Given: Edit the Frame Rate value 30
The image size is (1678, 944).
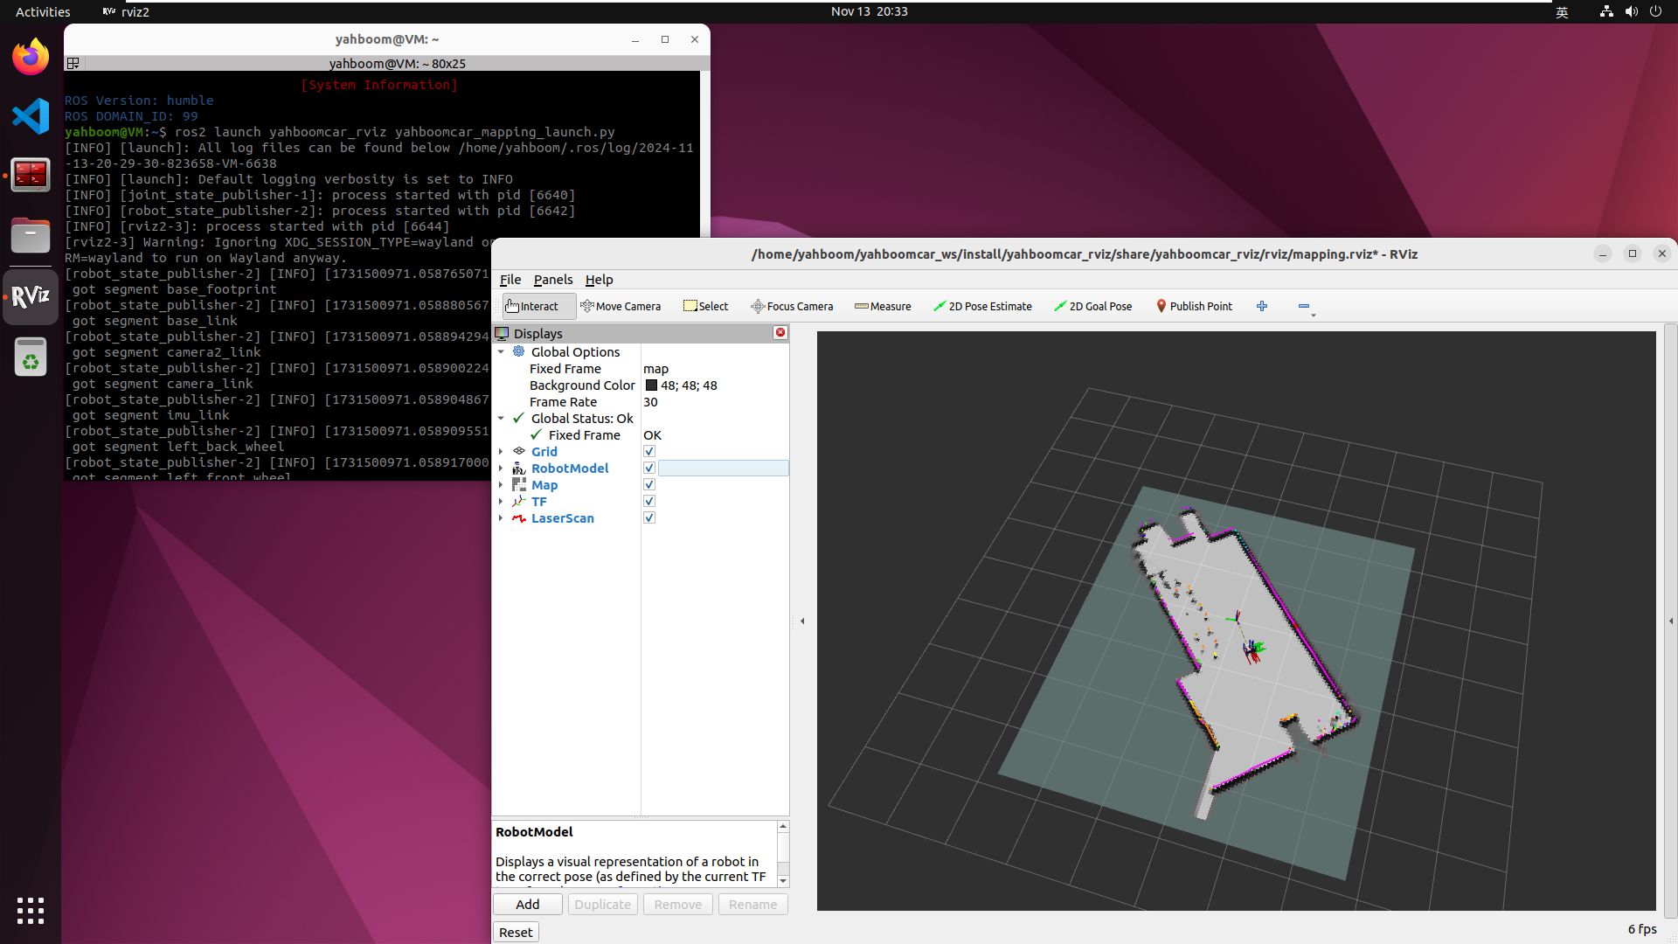Looking at the screenshot, I should pyautogui.click(x=715, y=402).
